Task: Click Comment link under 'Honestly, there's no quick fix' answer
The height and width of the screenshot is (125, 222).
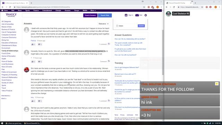Action: coord(103,61)
